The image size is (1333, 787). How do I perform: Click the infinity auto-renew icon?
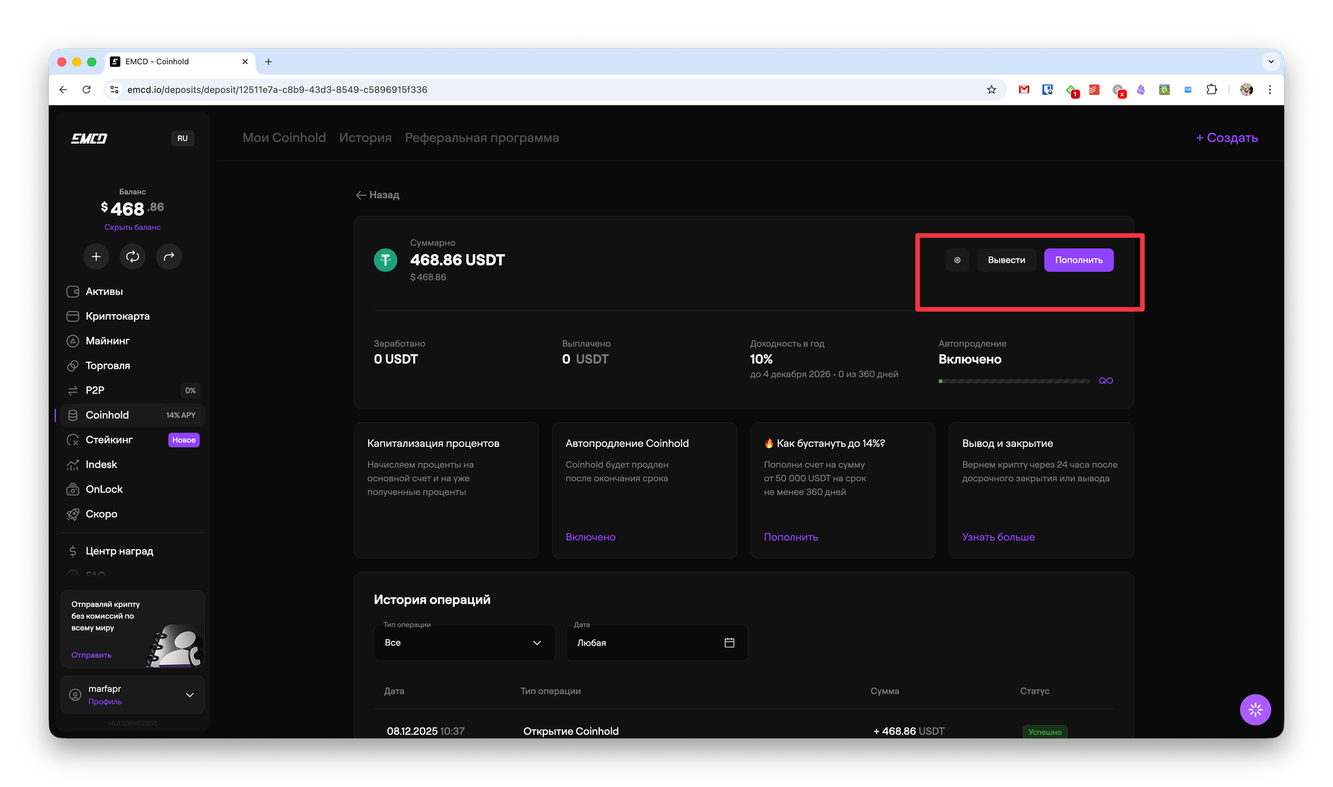[1106, 381]
